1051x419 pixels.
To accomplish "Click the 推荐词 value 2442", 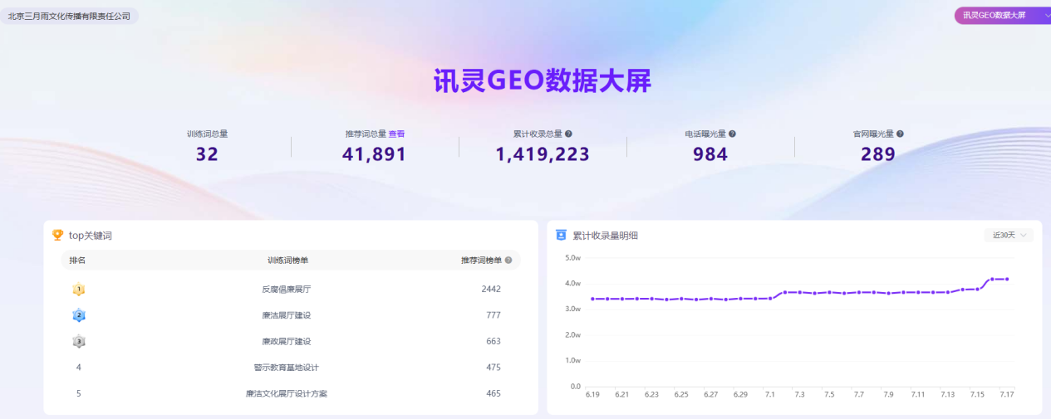I will coord(491,290).
